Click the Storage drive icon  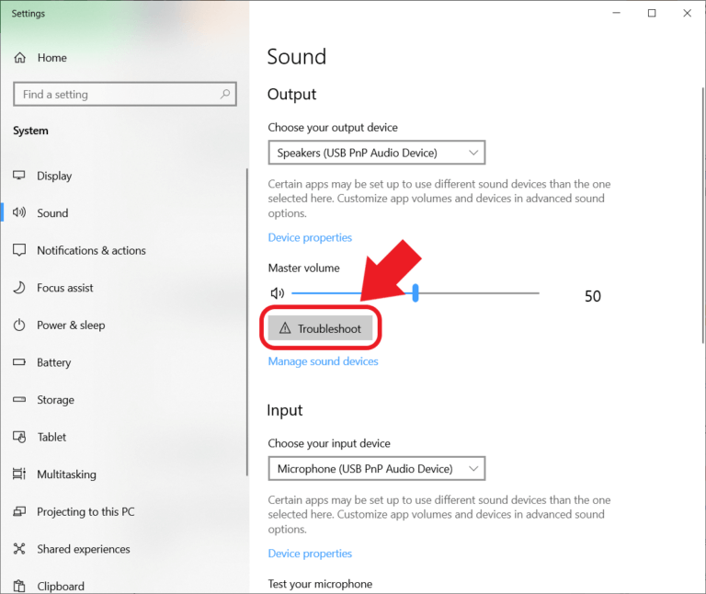point(19,400)
